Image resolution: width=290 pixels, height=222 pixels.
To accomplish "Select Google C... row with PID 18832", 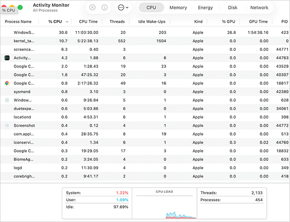I will click(x=145, y=151).
